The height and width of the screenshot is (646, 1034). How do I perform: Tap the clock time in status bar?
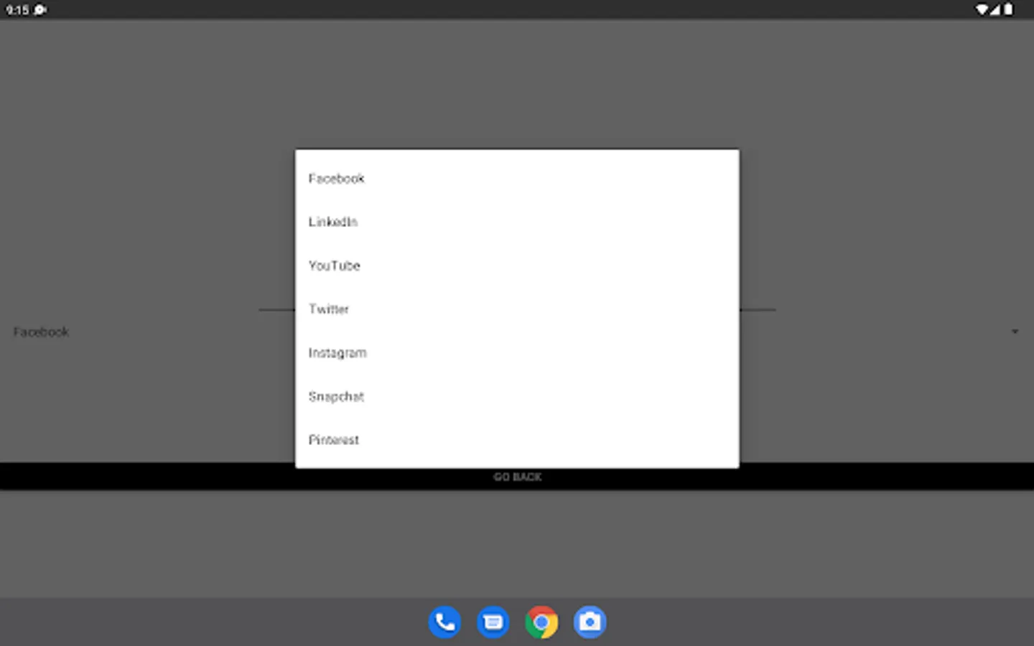pyautogui.click(x=17, y=10)
